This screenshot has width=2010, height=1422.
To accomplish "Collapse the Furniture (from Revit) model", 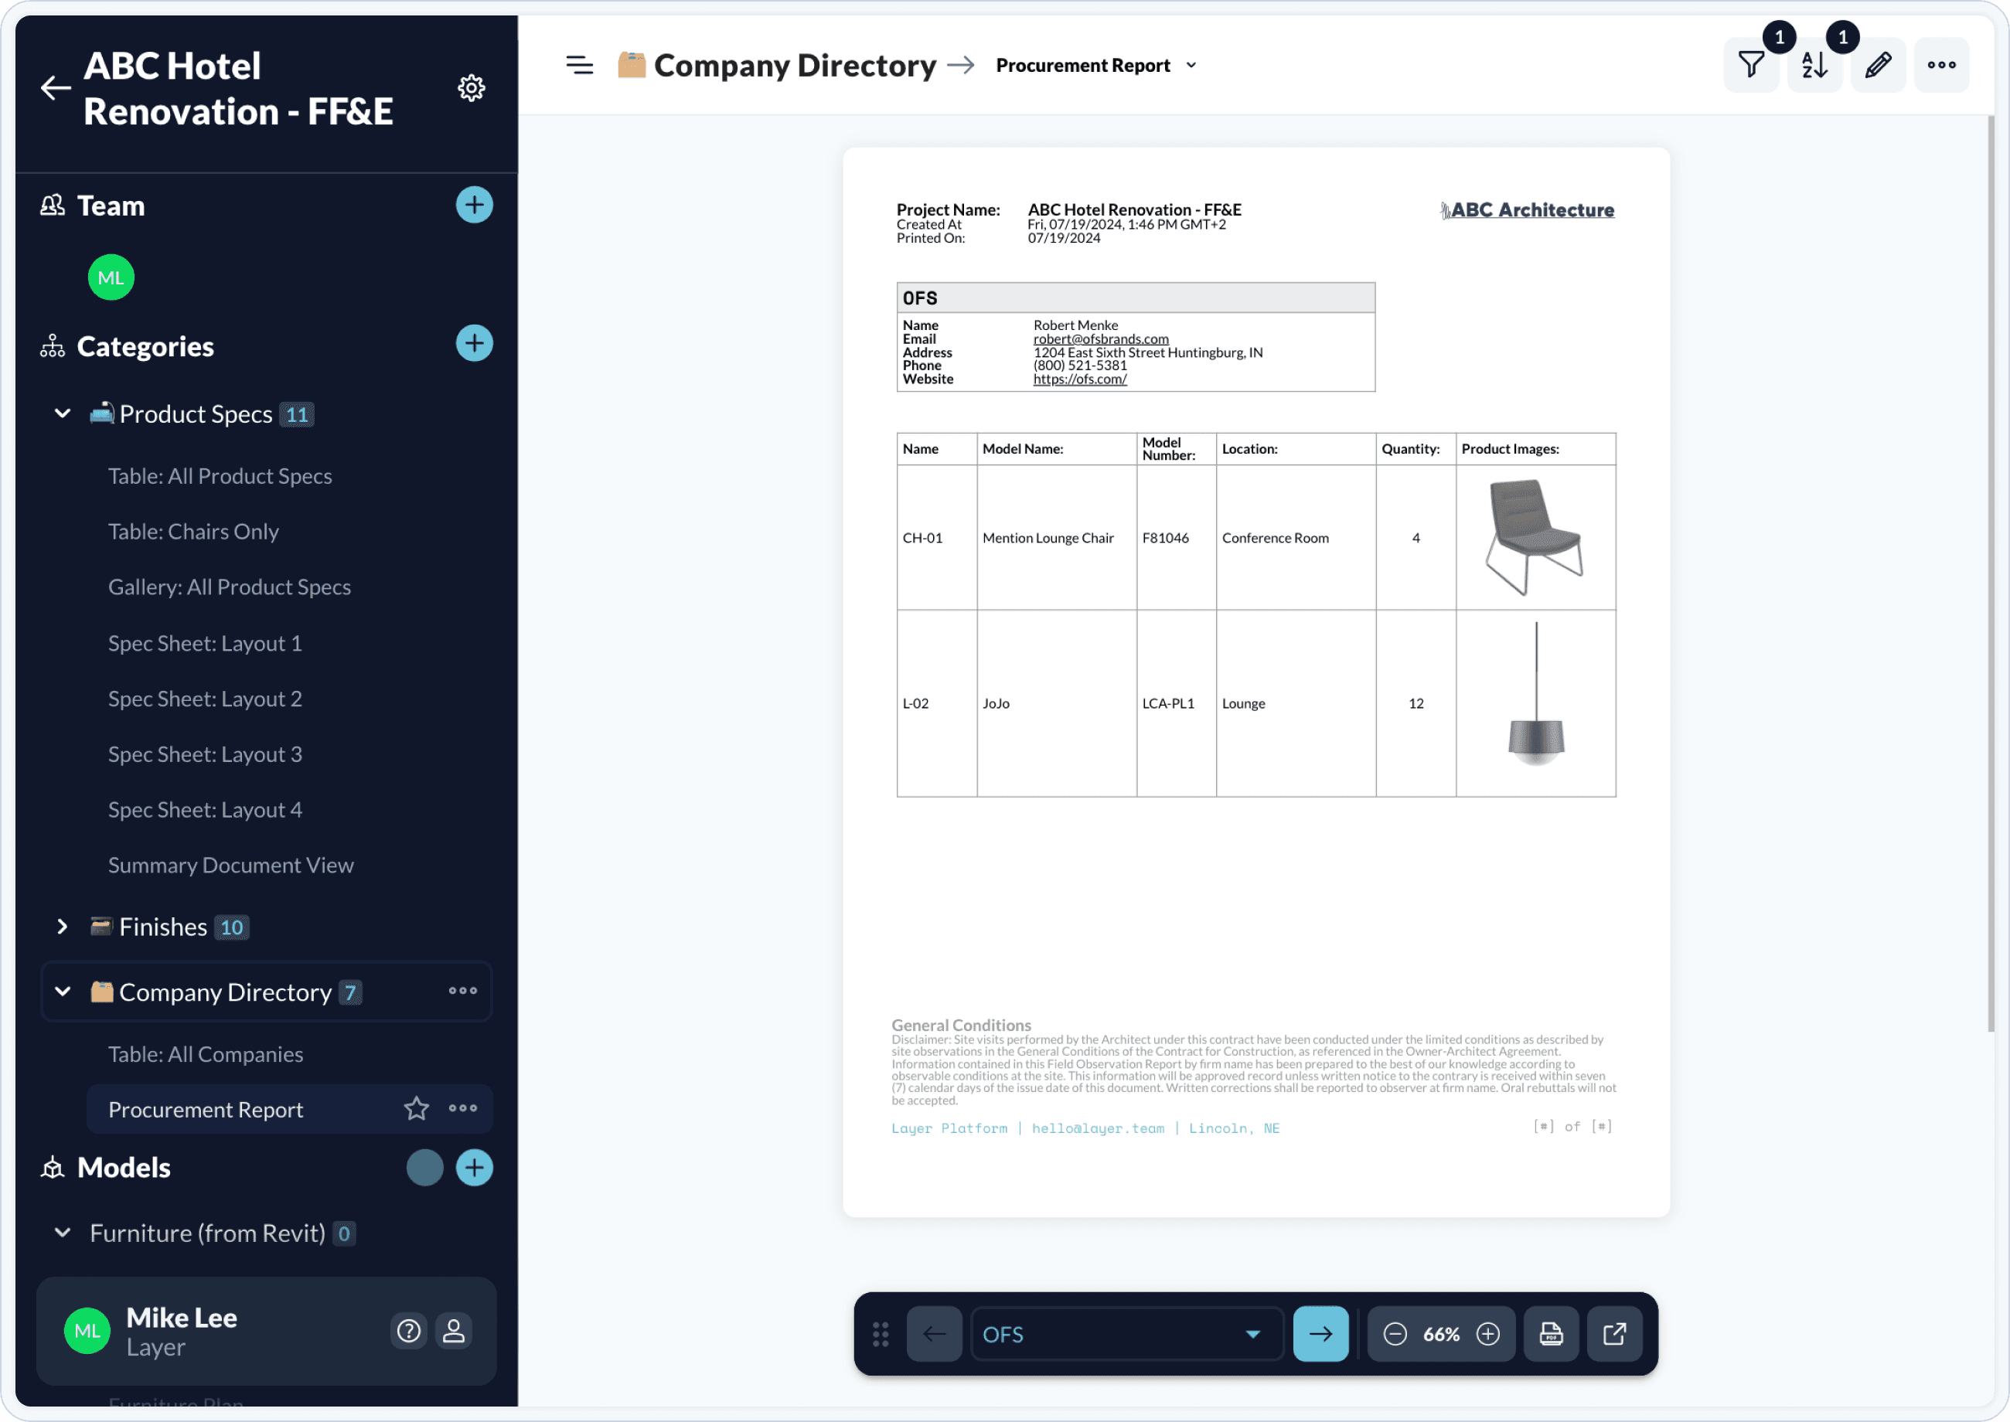I will [x=62, y=1232].
